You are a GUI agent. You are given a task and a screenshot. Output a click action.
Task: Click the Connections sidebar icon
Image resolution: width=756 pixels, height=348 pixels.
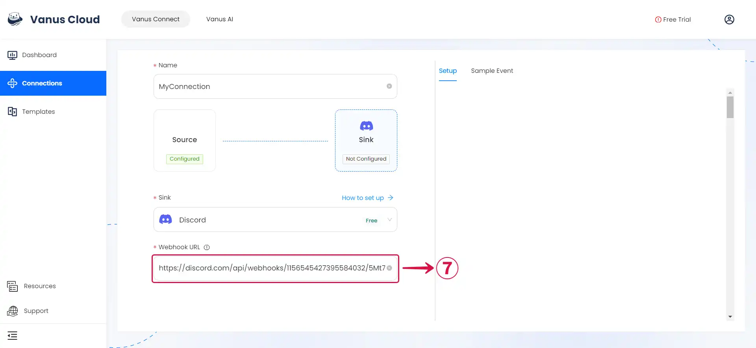pos(12,83)
